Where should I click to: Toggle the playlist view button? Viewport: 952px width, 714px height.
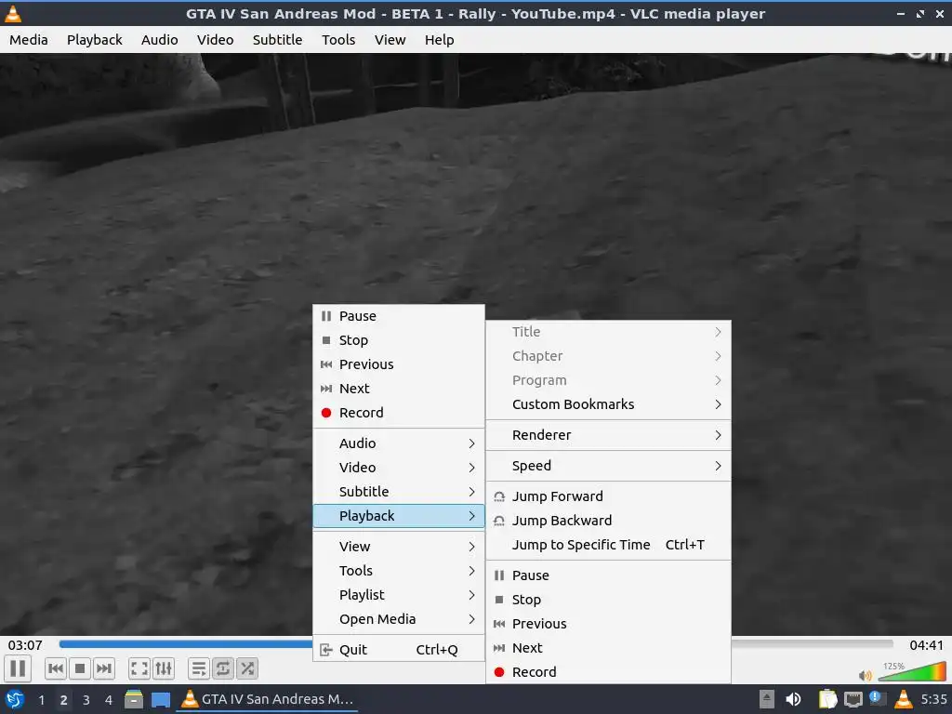click(199, 668)
